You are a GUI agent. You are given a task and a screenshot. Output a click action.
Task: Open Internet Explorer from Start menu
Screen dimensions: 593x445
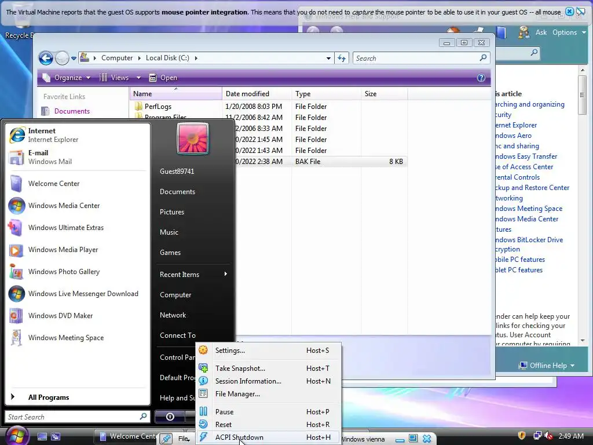click(78, 135)
